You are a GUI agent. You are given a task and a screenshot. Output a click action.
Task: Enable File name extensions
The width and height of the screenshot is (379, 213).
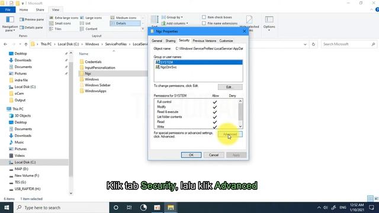[x=220, y=23]
